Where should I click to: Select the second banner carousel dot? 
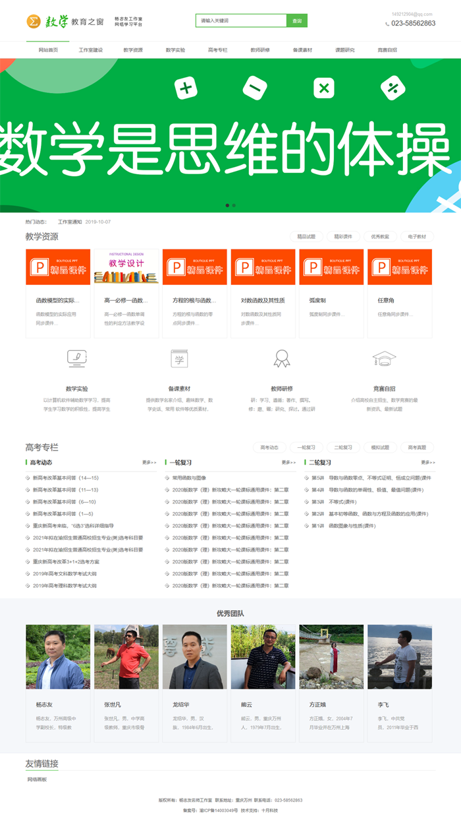pos(234,205)
